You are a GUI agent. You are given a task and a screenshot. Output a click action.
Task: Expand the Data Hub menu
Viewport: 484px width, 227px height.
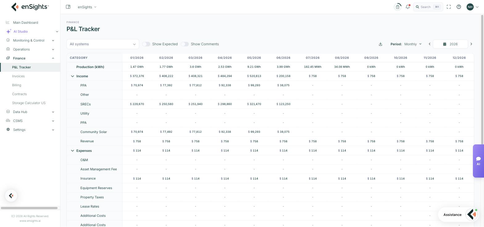click(30, 112)
